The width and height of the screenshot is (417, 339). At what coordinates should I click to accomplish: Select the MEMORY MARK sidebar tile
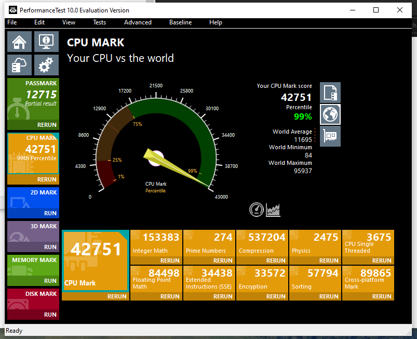[33, 266]
